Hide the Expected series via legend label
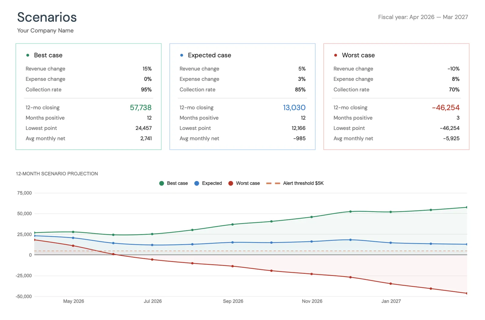The height and width of the screenshot is (320, 485). (x=212, y=183)
